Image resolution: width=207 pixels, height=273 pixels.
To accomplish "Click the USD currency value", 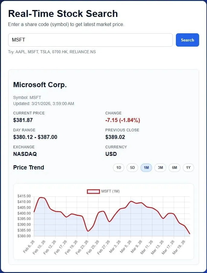I will pyautogui.click(x=111, y=154).
